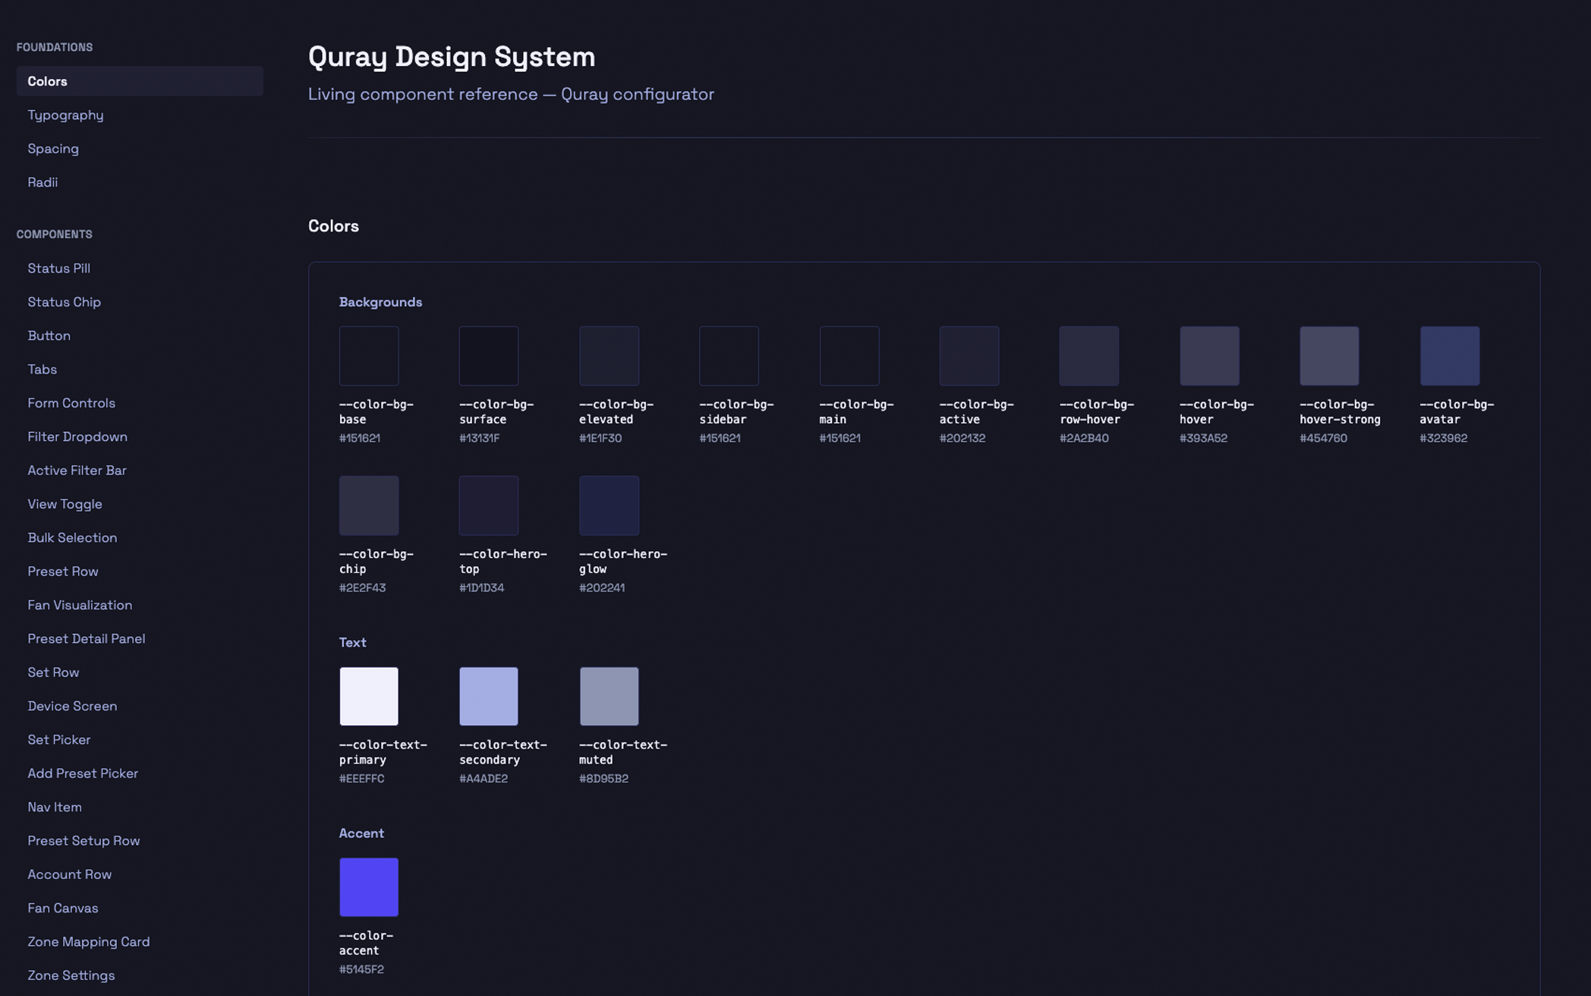Click the white color-text-primary swatch
The image size is (1591, 996).
(369, 696)
